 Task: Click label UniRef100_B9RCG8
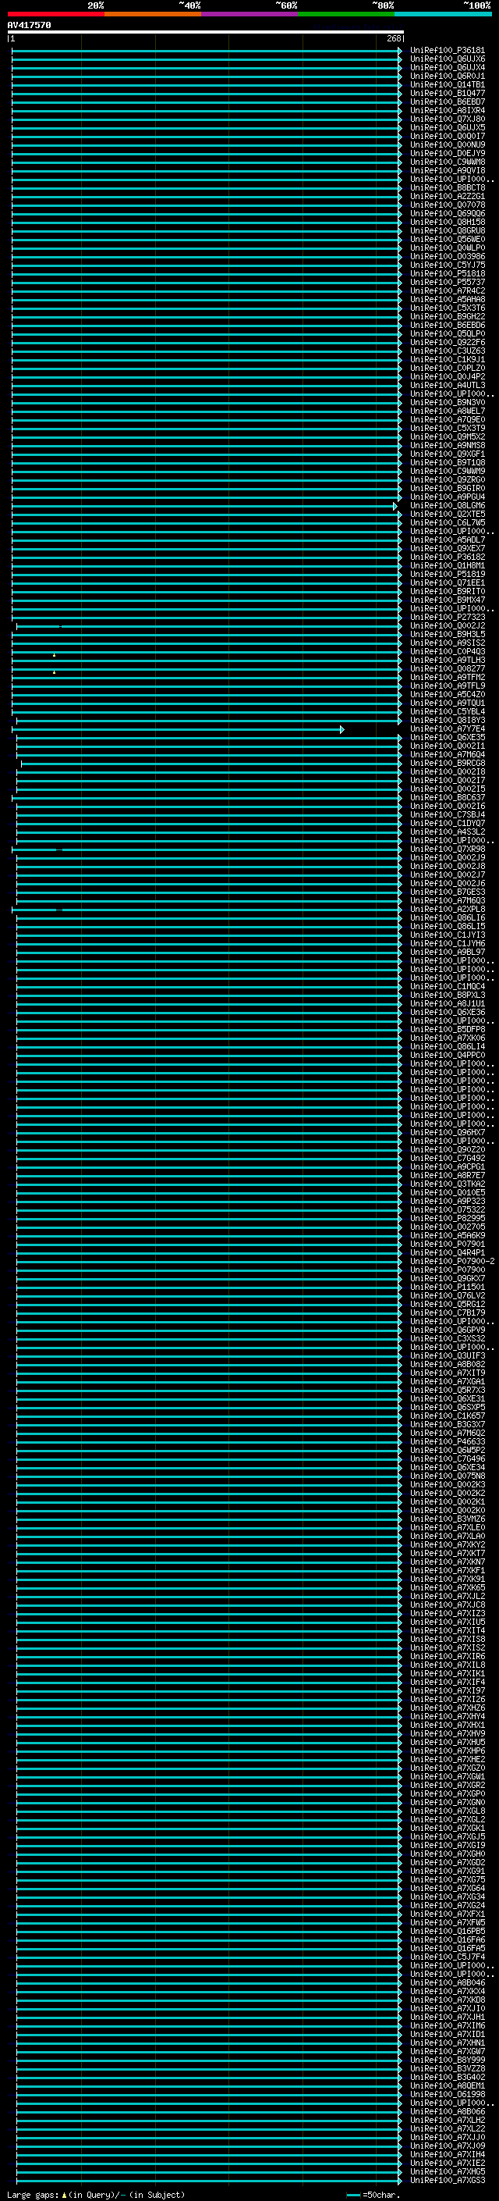click(448, 763)
